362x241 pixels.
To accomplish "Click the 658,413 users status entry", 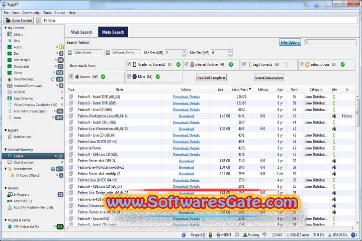I will point(298,235).
